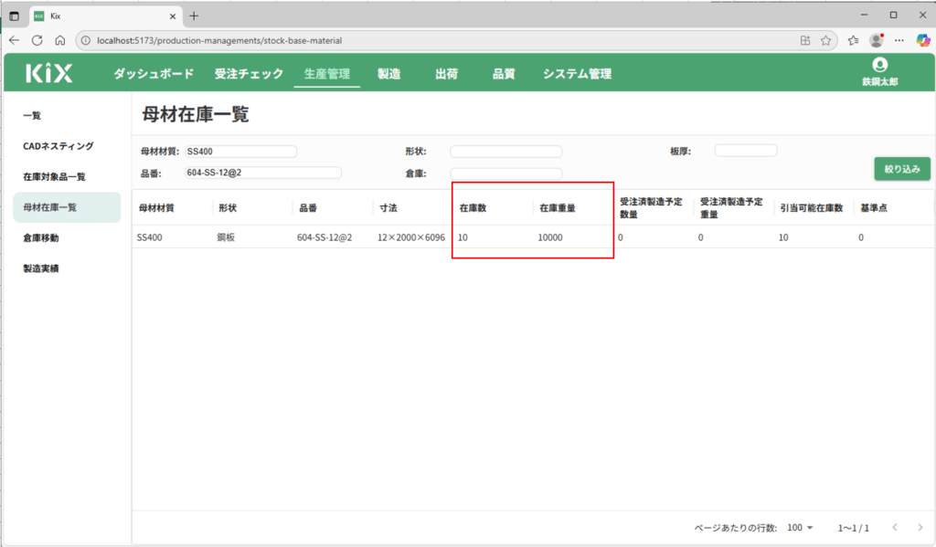
Task: Sort by 在庫数 column header
Action: pos(473,208)
